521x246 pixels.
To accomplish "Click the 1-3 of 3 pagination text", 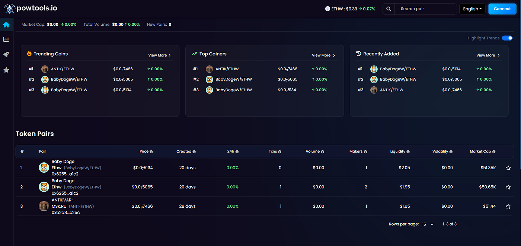I will pyautogui.click(x=450, y=224).
